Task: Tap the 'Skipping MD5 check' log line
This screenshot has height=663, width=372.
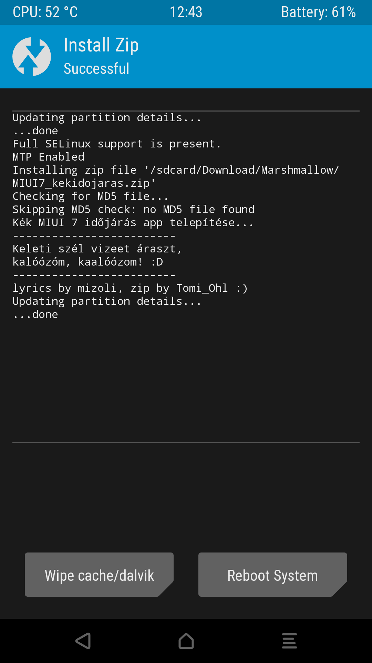Action: 134,209
